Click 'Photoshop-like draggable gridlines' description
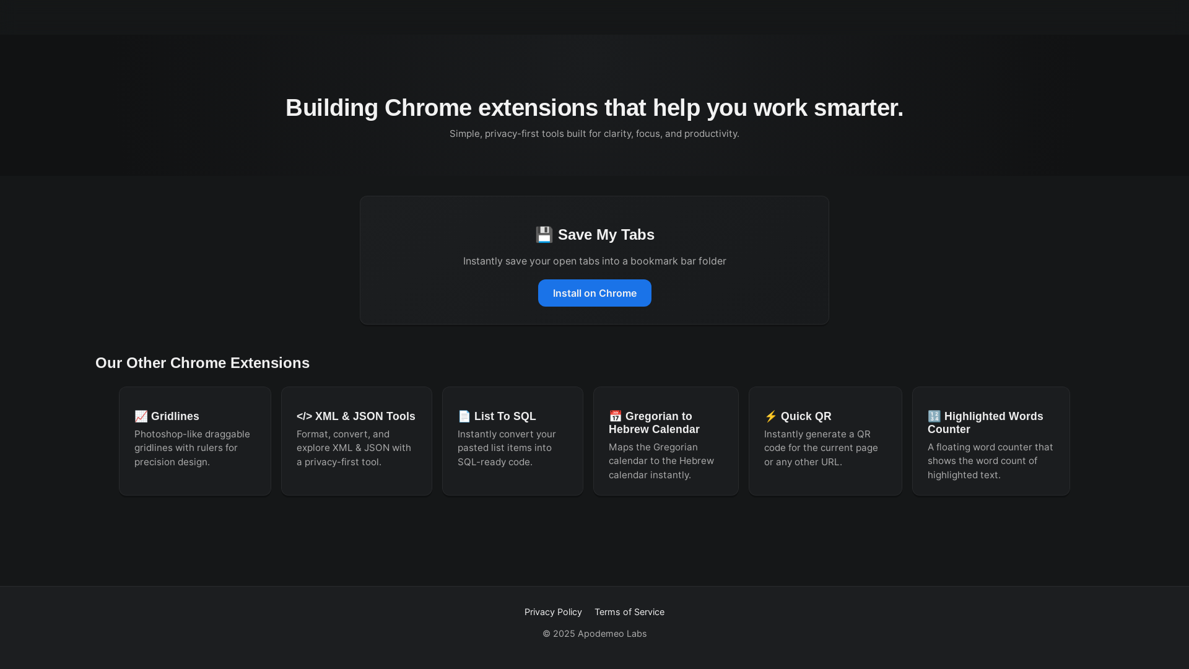 pos(193,448)
